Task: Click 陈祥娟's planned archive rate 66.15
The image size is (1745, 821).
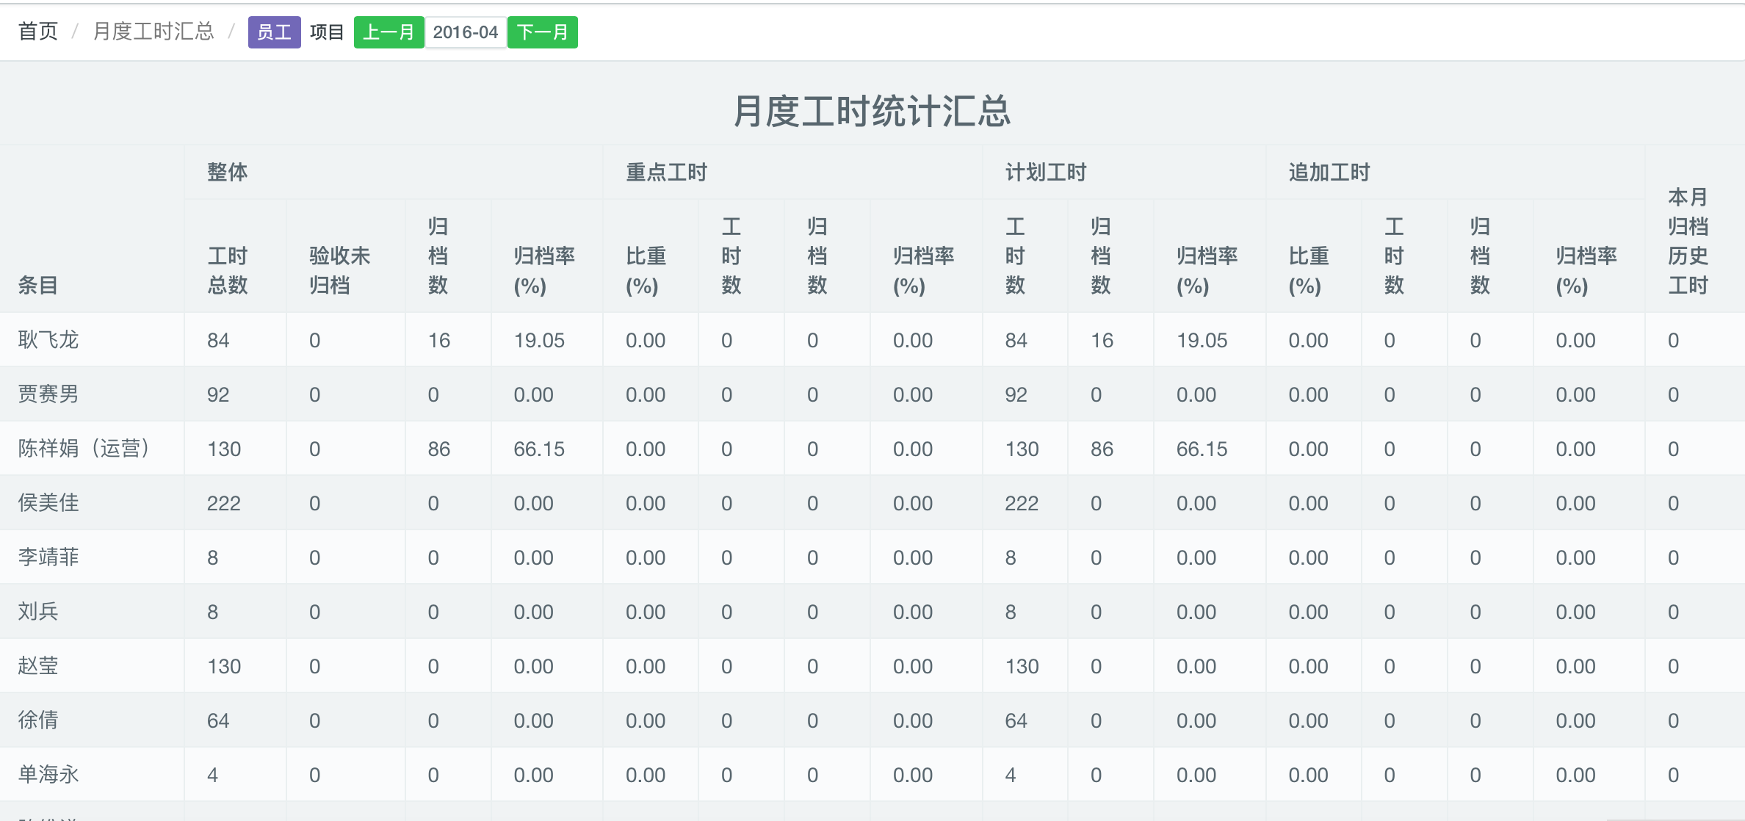Action: coord(1202,449)
